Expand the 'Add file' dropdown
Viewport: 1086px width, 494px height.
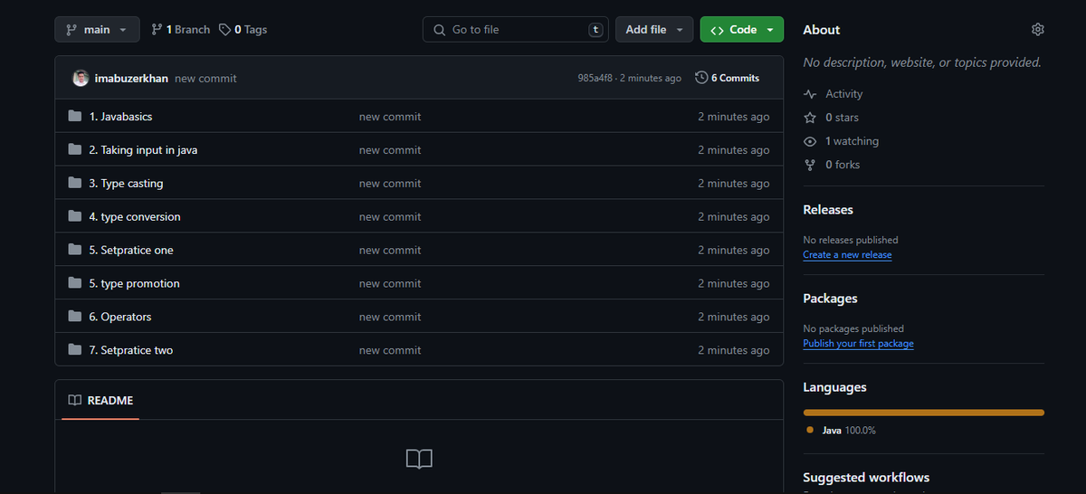pos(654,30)
